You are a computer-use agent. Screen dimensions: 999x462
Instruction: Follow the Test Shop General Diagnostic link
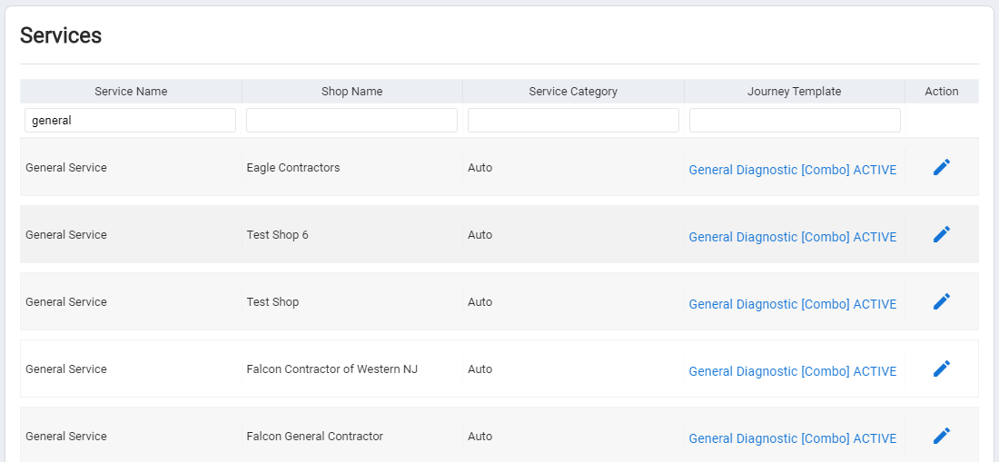[x=793, y=304]
